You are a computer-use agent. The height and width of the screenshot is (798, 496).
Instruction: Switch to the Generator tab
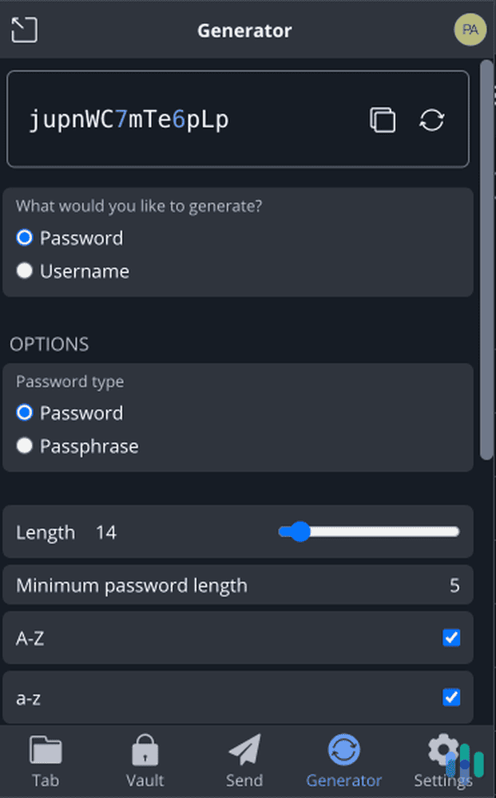343,760
